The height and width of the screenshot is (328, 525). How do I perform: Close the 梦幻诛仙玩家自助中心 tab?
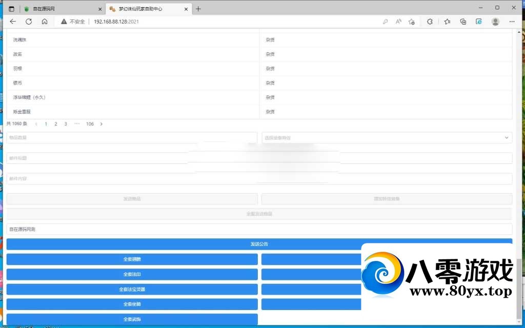[186, 9]
